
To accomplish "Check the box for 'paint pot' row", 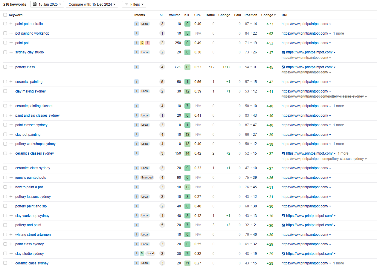I will pos(5,43).
